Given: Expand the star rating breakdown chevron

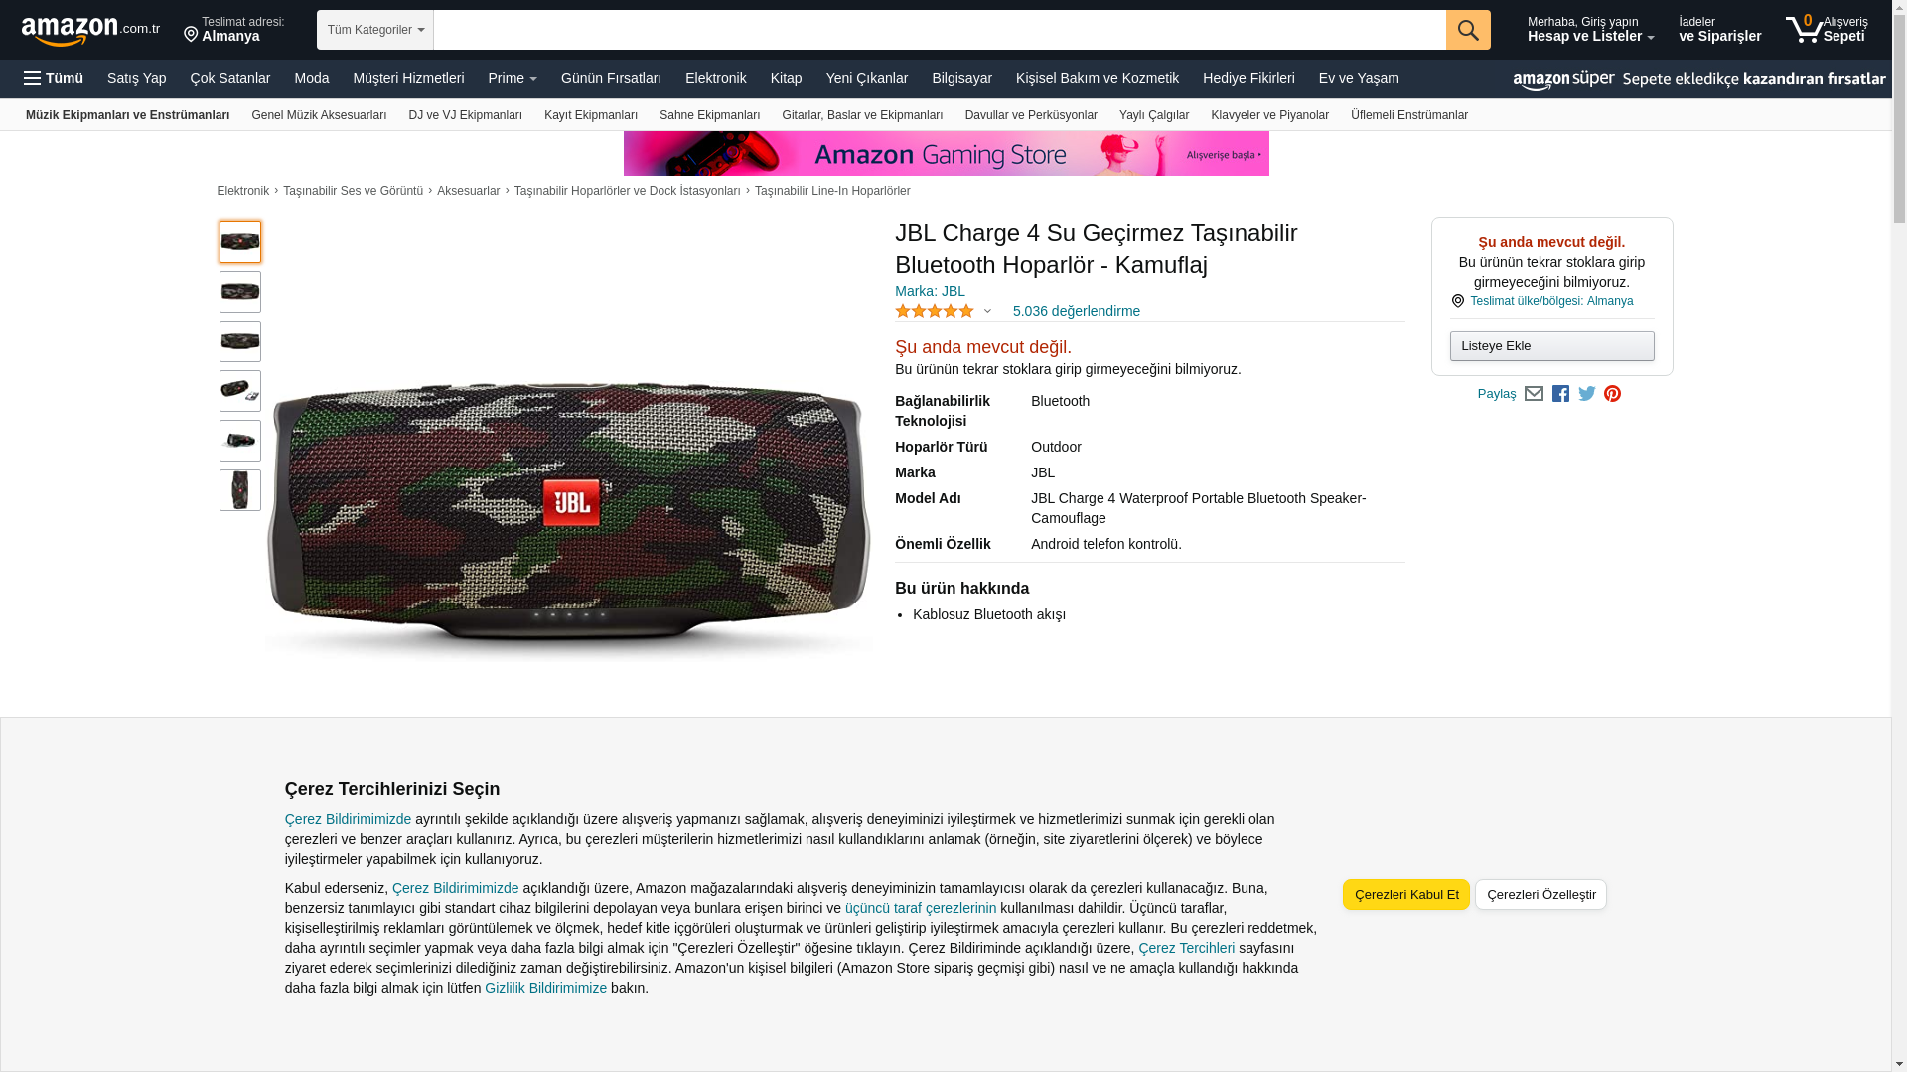Looking at the screenshot, I should [x=987, y=311].
